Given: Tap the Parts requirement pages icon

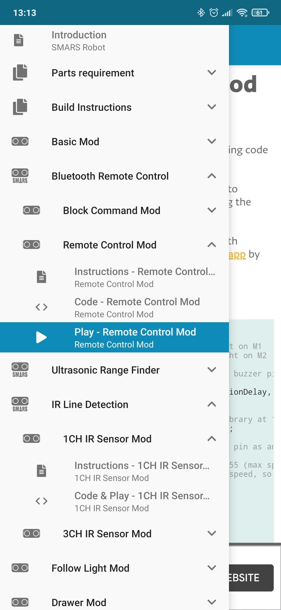Looking at the screenshot, I should coord(20,72).
